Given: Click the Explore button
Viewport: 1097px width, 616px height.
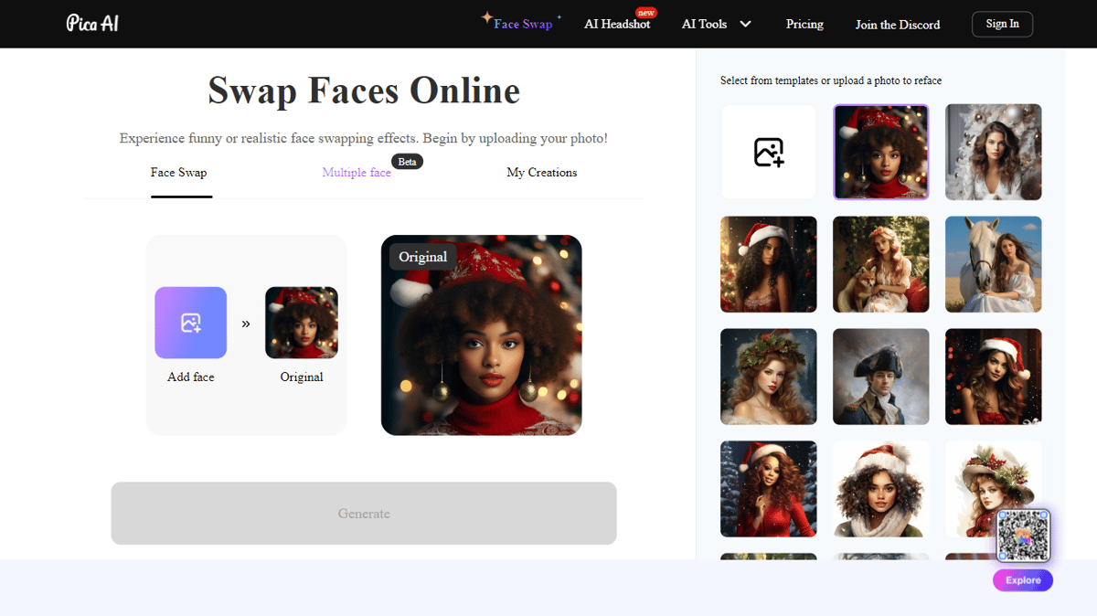Looking at the screenshot, I should (x=1023, y=580).
